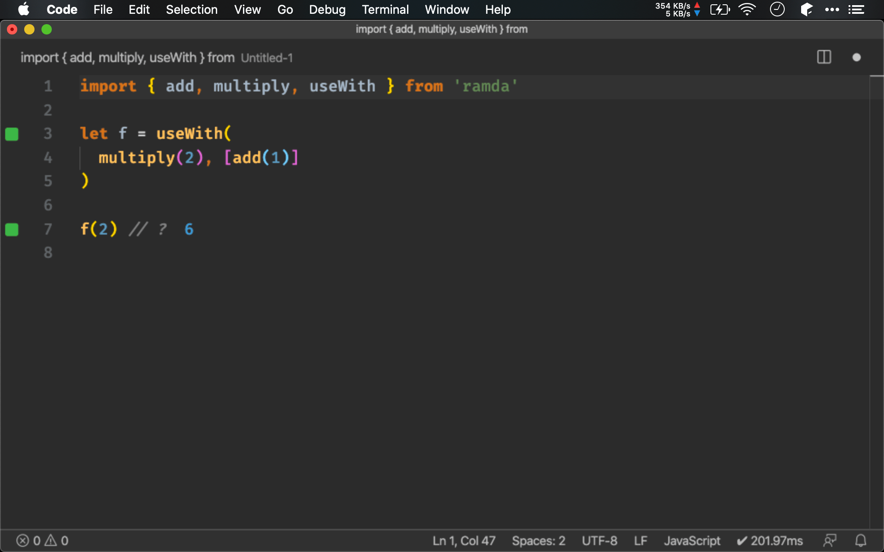
Task: Click the 'ramda' string on line 1
Action: tap(486, 86)
